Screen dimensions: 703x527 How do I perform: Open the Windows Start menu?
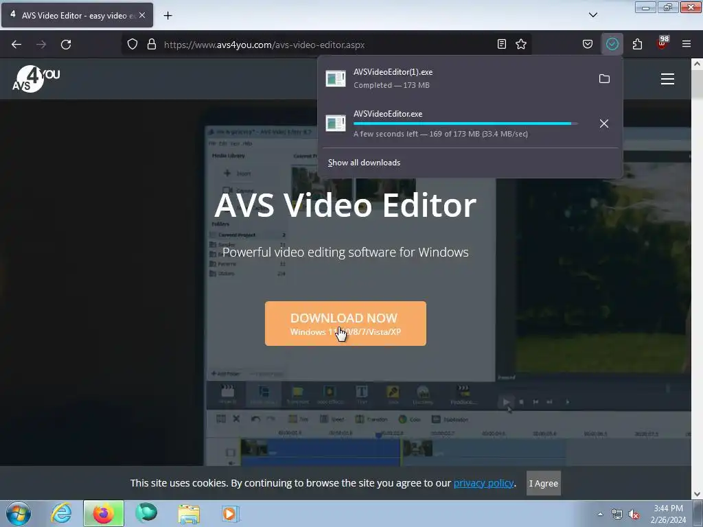pos(18,513)
